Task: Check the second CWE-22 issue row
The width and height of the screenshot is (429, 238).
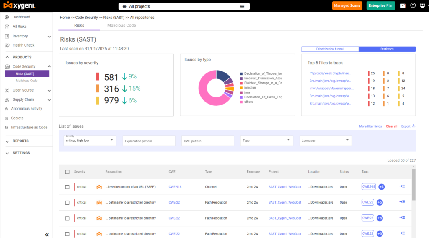Action: tap(67, 218)
